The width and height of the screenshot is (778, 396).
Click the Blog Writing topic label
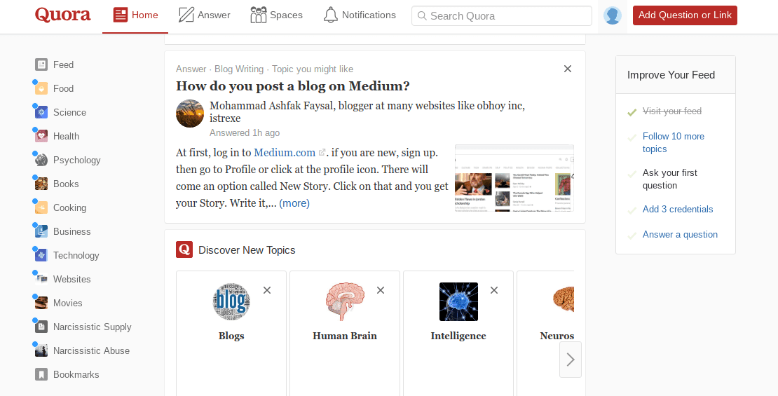239,69
